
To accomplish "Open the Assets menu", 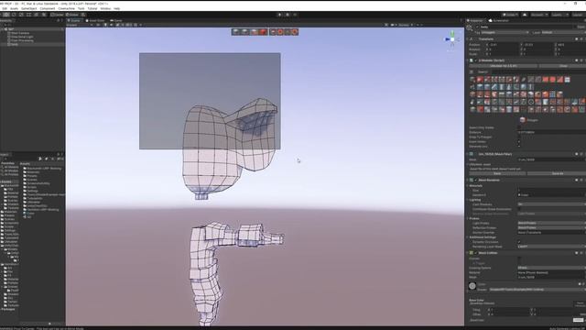I will point(15,8).
